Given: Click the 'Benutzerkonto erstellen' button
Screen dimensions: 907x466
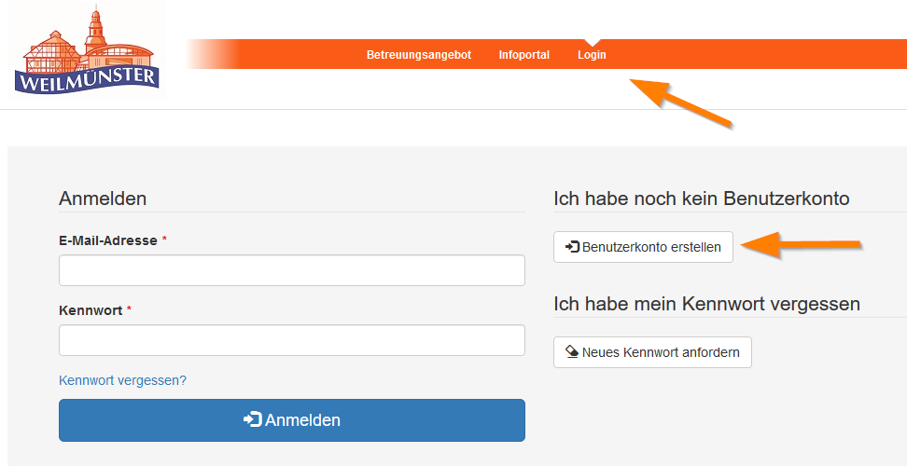Looking at the screenshot, I should click(643, 247).
